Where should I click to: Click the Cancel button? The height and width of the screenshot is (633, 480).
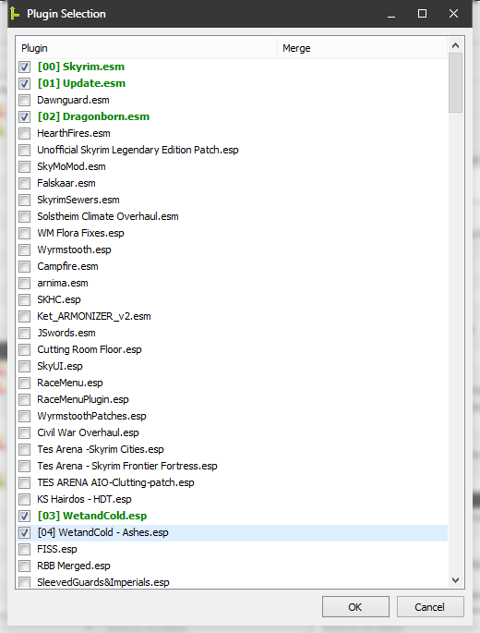point(430,607)
